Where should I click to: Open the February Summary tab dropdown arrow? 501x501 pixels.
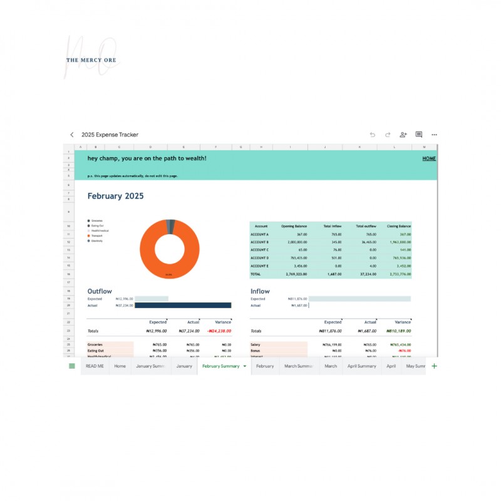click(245, 366)
